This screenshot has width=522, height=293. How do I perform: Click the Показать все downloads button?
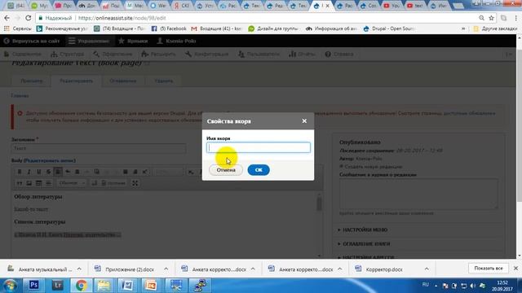489,269
